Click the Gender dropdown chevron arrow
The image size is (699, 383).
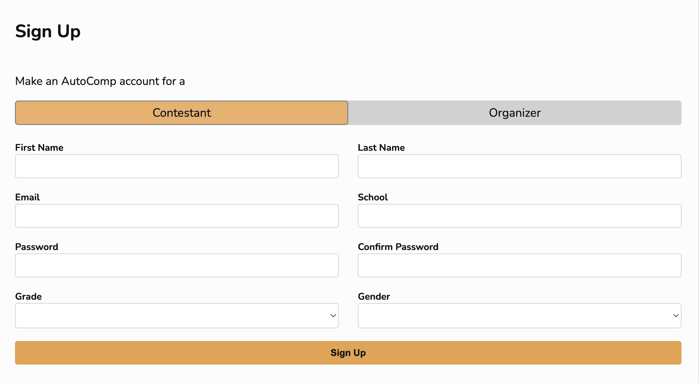click(676, 316)
